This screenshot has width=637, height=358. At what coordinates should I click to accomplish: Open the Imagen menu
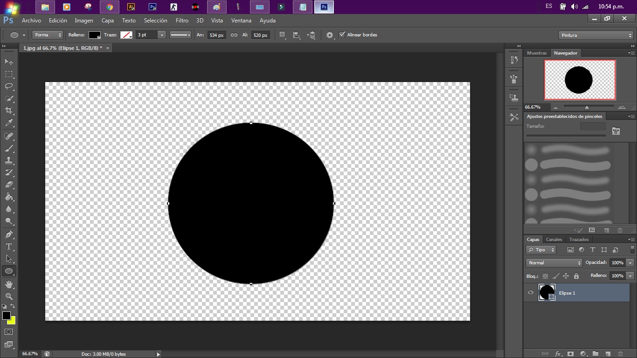[x=84, y=21]
